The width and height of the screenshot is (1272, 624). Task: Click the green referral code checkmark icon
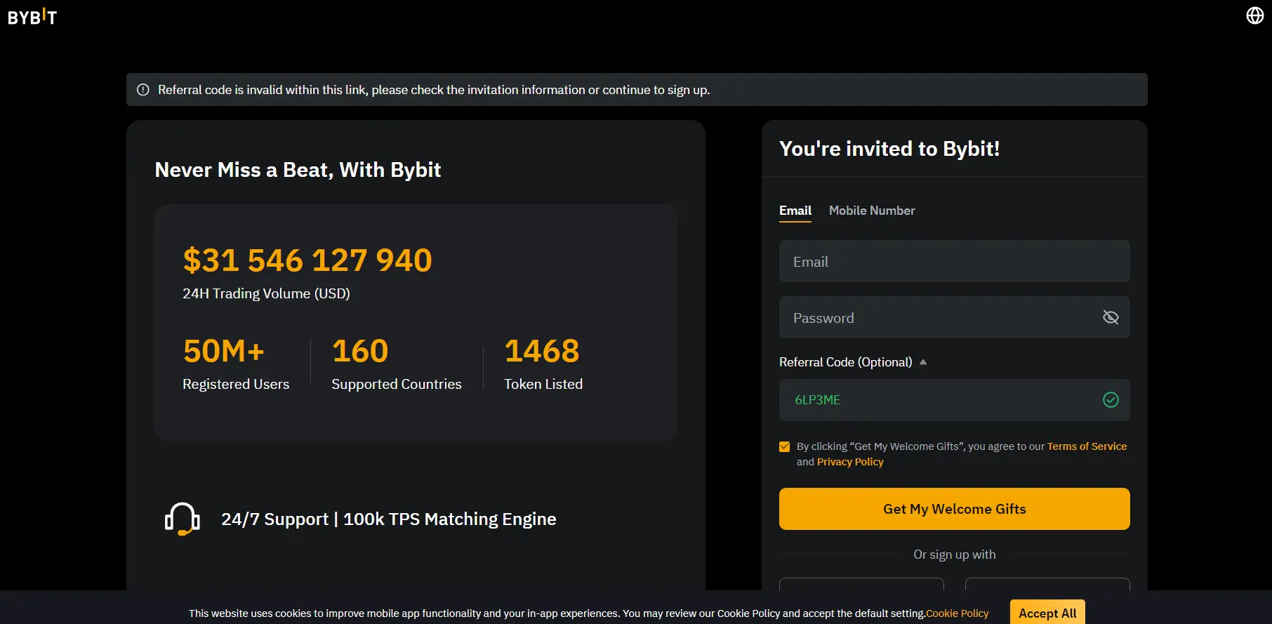coord(1111,400)
